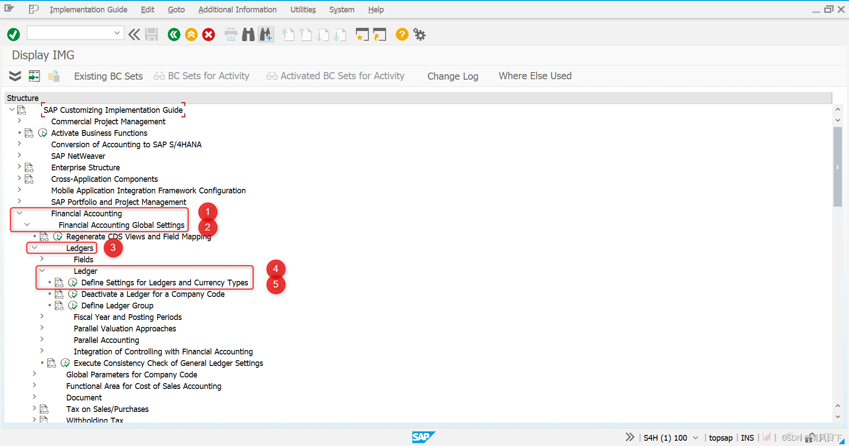
Task: Click execute icon for Execute Consistency Check
Action: click(x=65, y=363)
